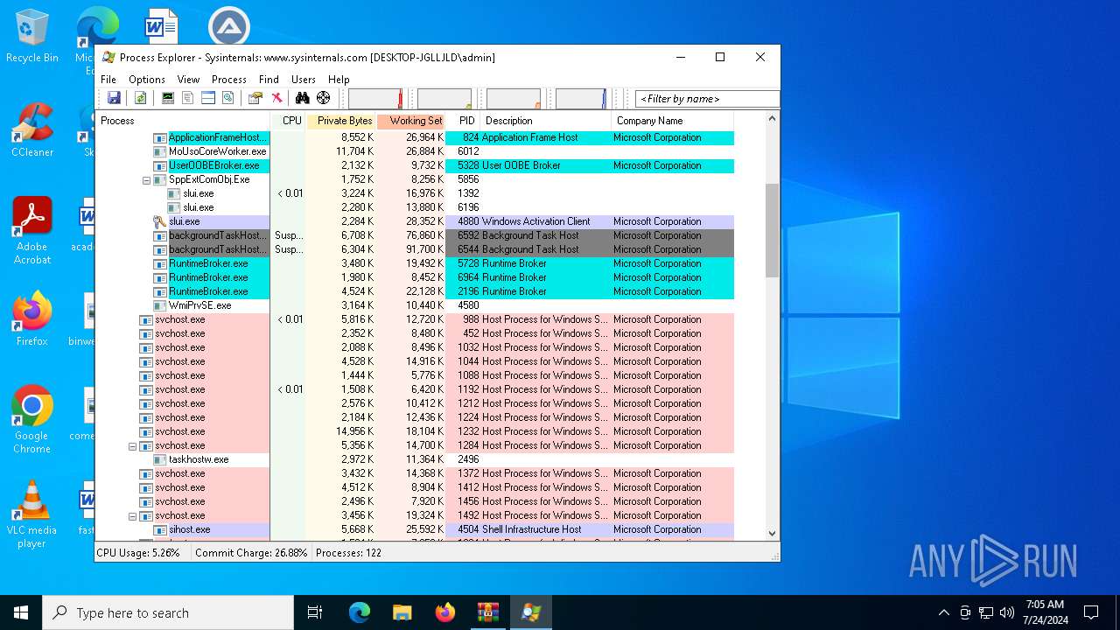Toggle the Show Lower Pane icon

pos(208,98)
